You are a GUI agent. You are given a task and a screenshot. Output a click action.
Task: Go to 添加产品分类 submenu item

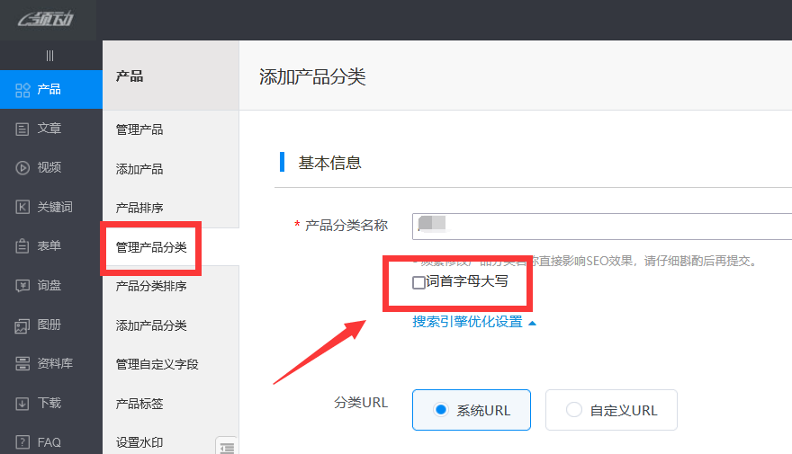click(x=151, y=325)
